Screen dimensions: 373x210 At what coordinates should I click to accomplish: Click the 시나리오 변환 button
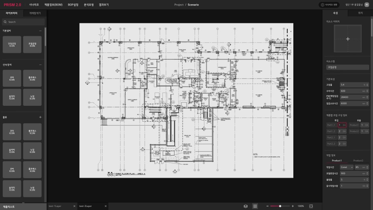tap(329, 5)
